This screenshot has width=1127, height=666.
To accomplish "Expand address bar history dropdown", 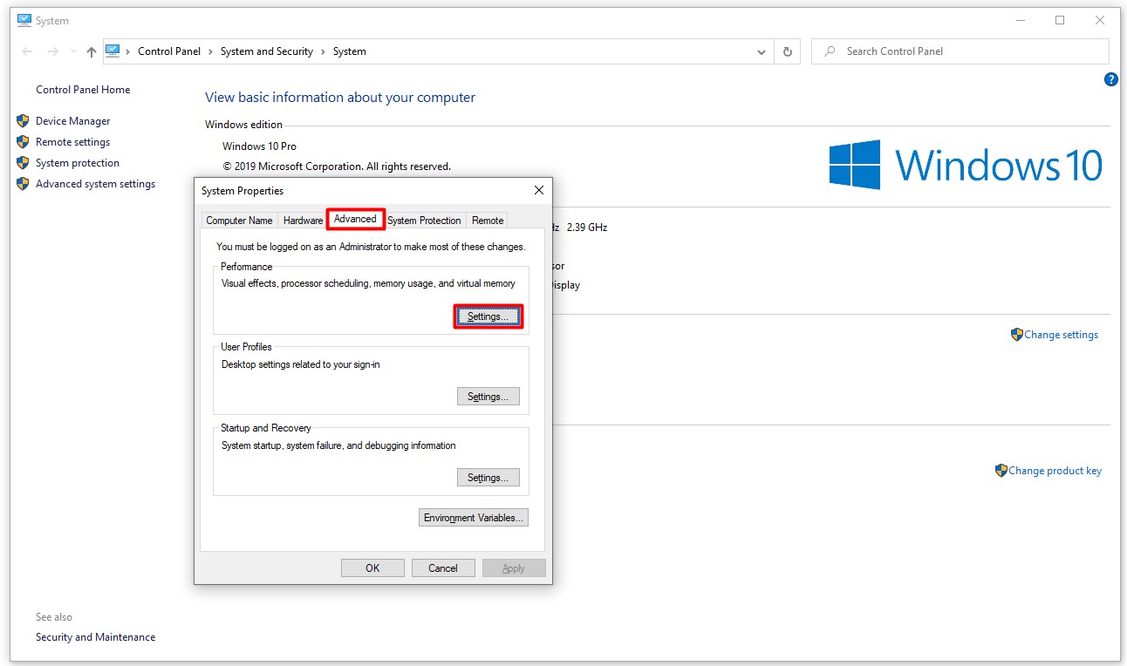I will (762, 51).
